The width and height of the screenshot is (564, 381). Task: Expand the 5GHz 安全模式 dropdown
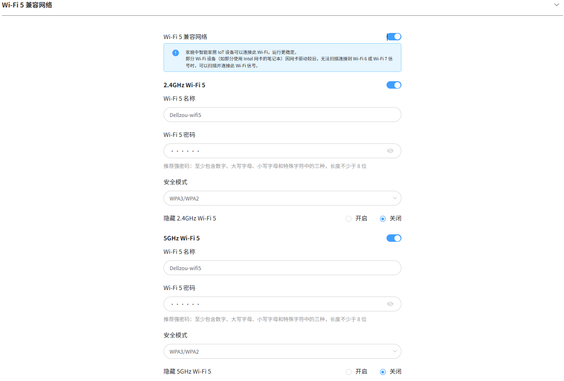click(x=282, y=351)
